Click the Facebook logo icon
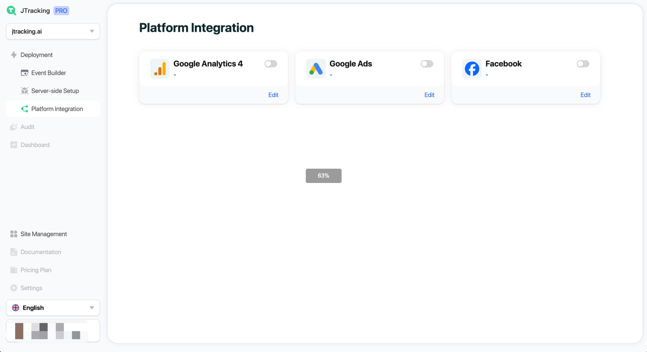 coord(472,69)
